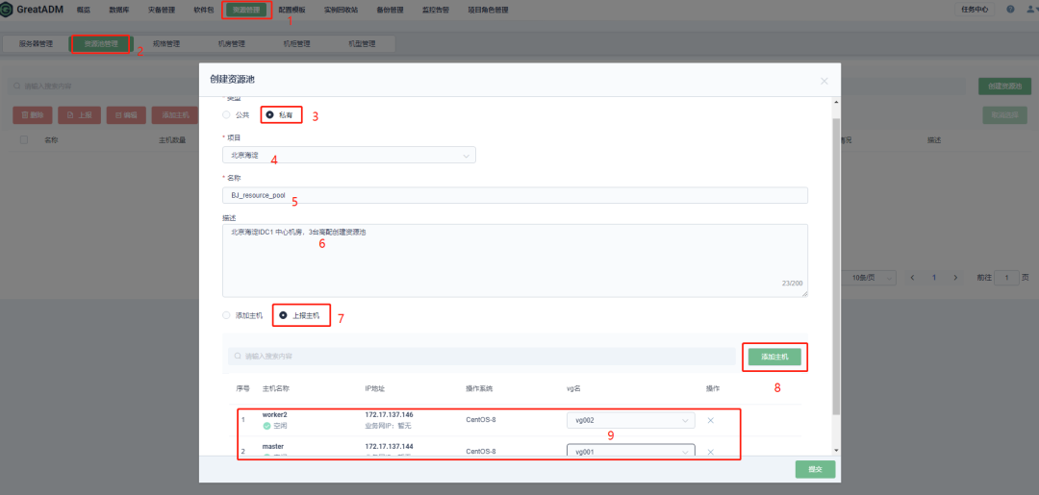Switch to the 机型管理 tab

click(363, 44)
